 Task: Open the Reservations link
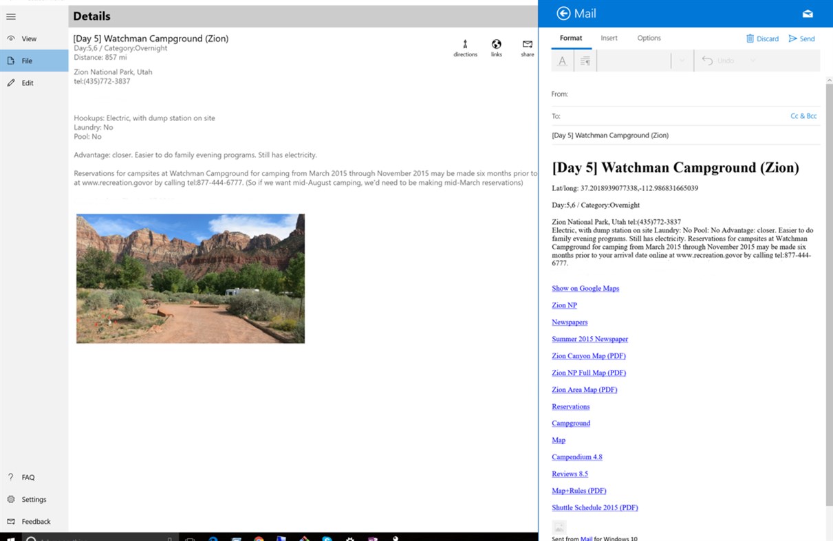click(x=571, y=406)
